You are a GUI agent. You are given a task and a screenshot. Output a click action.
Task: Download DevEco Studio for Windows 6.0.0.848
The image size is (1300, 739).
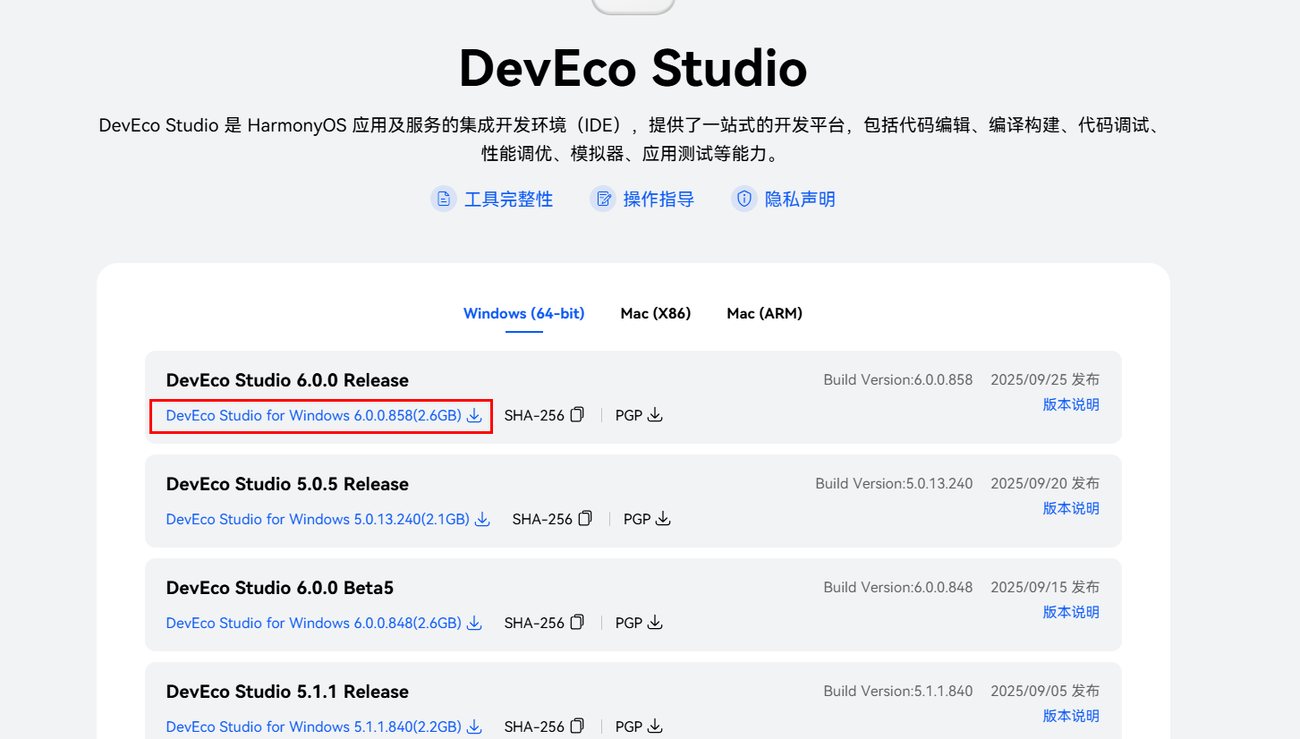tap(324, 623)
